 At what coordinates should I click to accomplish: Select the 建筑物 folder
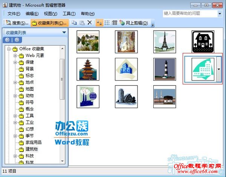[x=32, y=149]
